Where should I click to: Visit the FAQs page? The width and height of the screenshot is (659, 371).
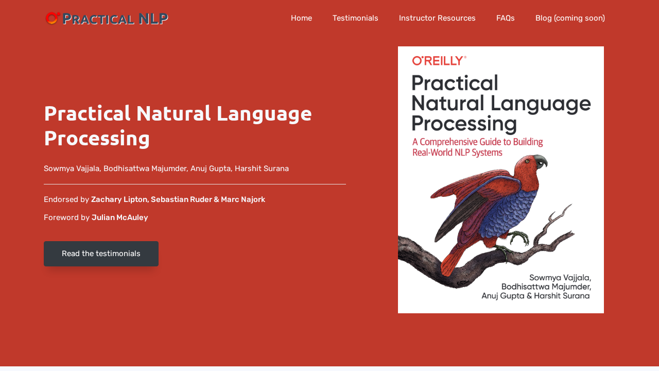[x=506, y=17]
